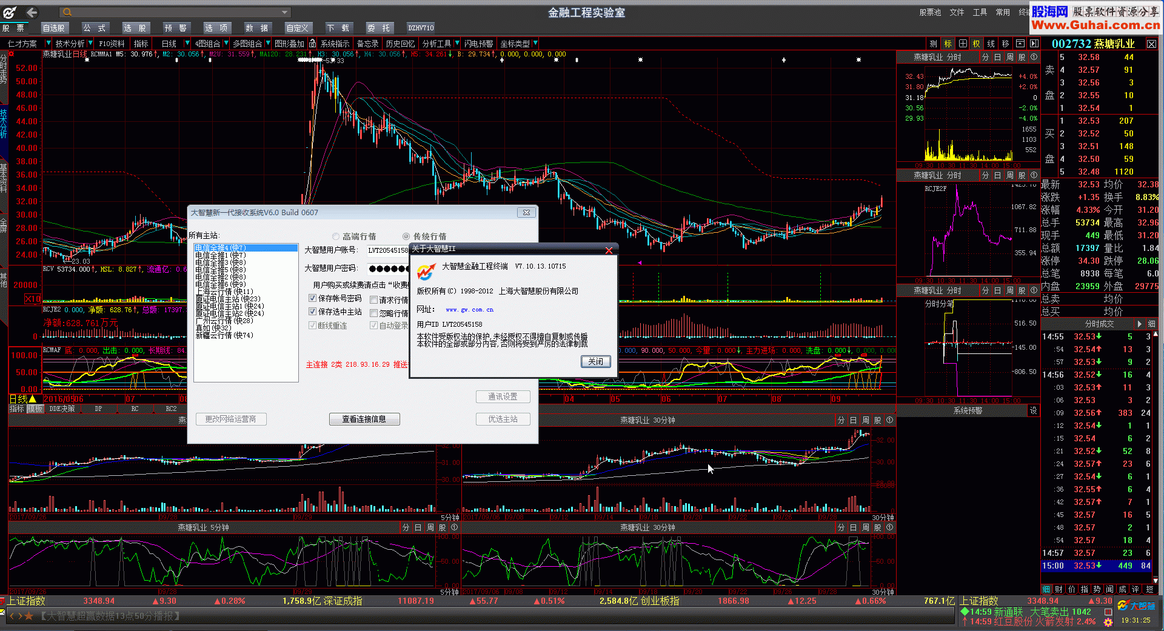This screenshot has width=1164, height=631.
Task: Open the 仁才方案 dropdown arrow
Action: (x=48, y=44)
